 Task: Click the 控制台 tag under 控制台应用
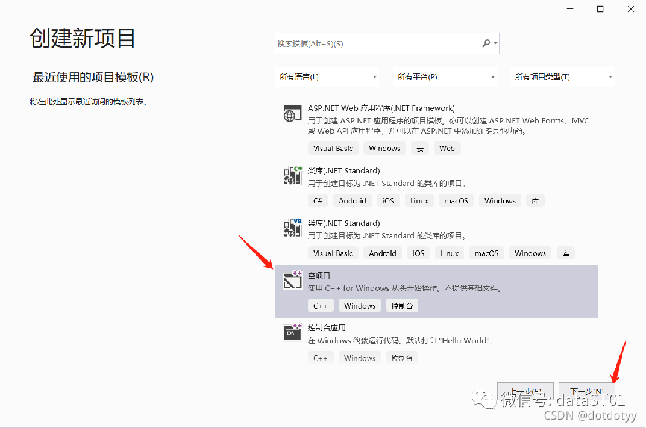pyautogui.click(x=402, y=358)
